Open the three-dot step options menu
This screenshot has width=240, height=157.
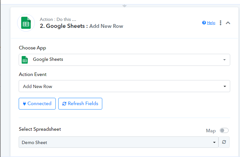tap(220, 23)
